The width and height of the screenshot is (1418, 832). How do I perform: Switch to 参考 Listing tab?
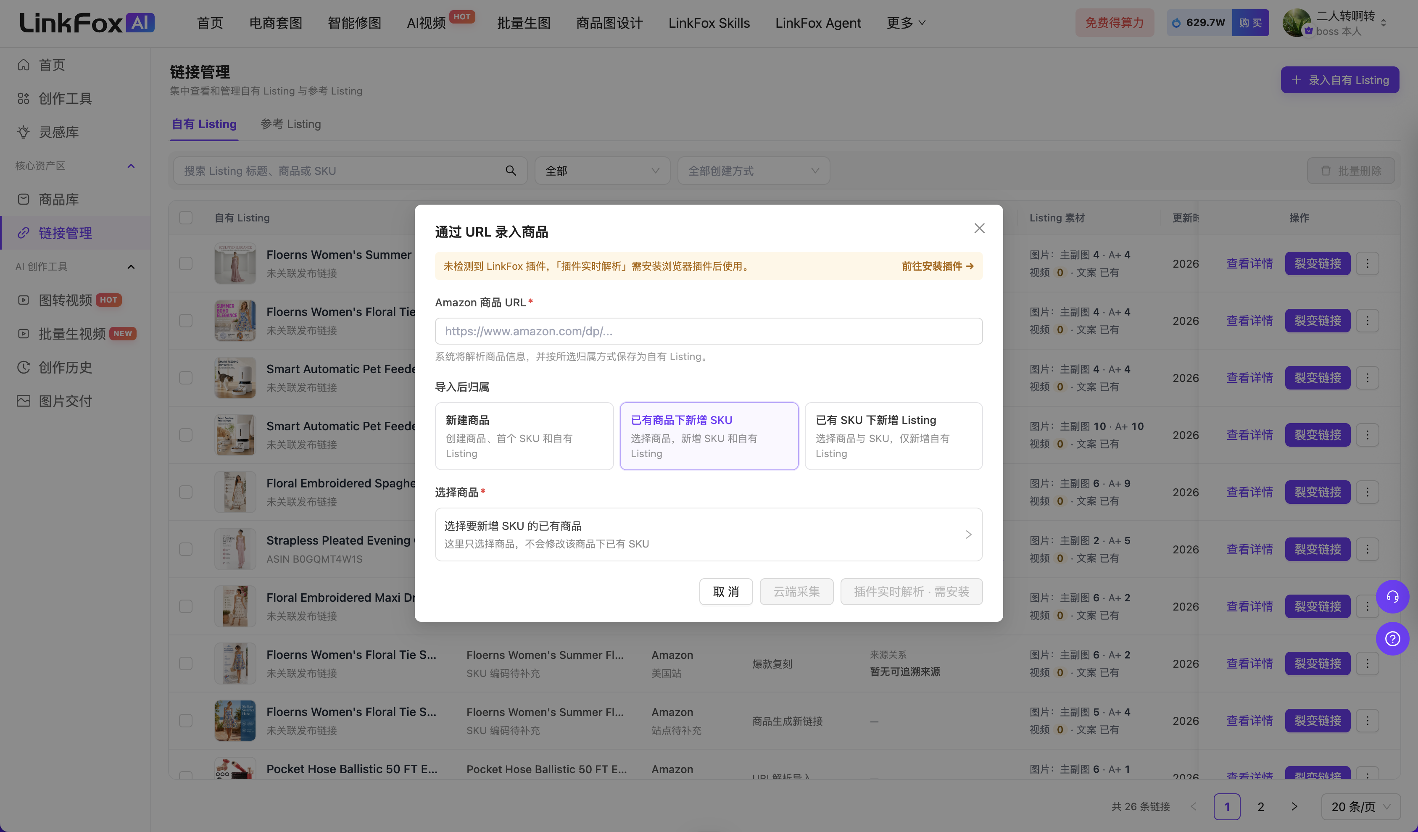click(x=291, y=124)
